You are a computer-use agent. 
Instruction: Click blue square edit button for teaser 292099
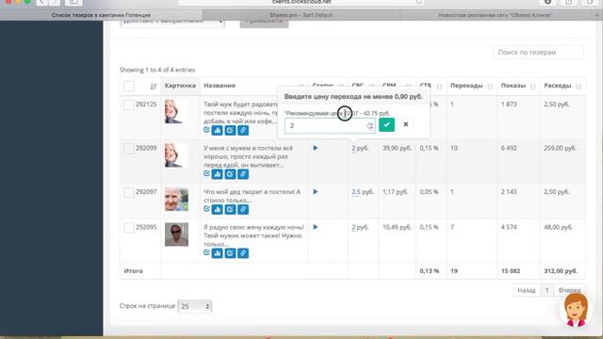click(230, 174)
